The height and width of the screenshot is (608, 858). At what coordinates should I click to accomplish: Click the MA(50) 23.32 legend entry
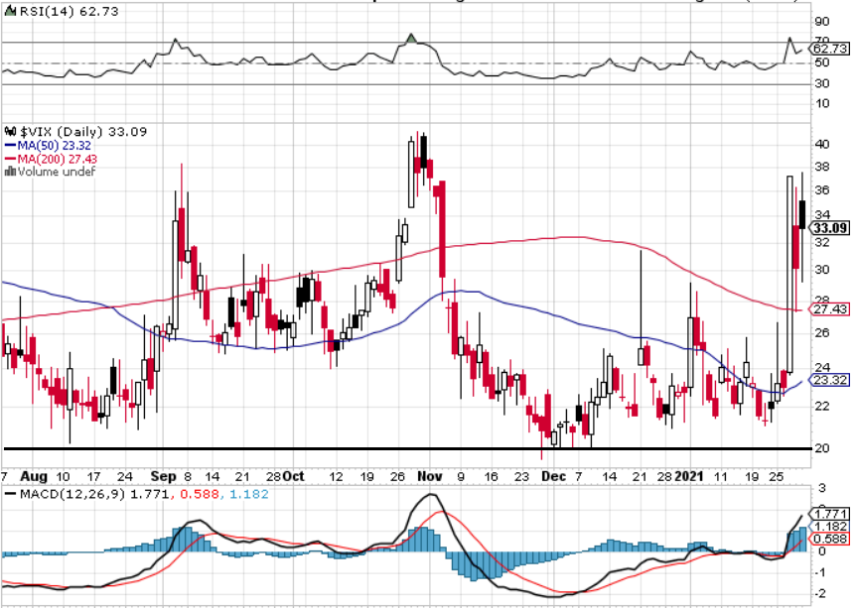48,146
